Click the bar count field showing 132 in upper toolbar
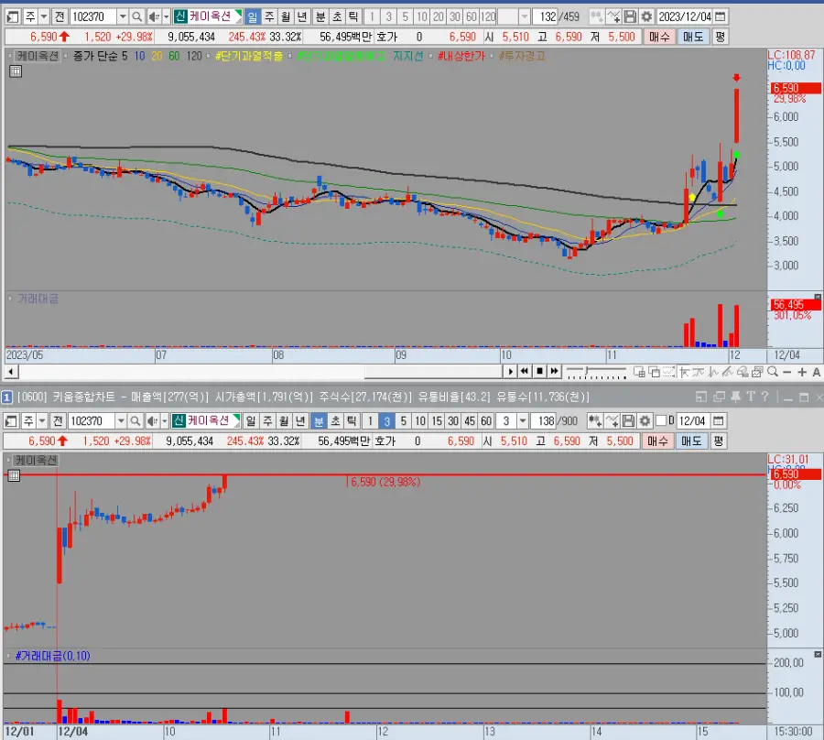This screenshot has height=740, width=824. [546, 16]
